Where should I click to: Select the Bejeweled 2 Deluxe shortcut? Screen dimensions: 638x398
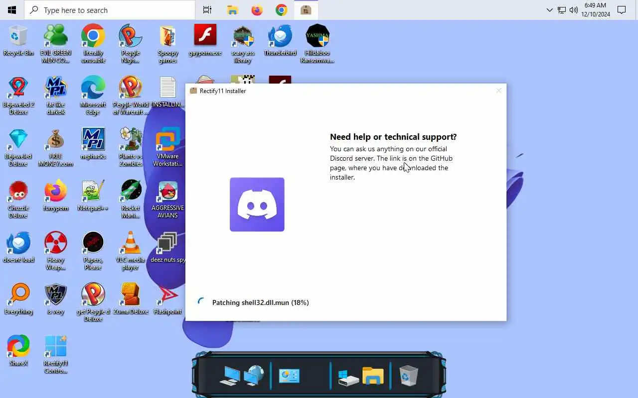18,96
